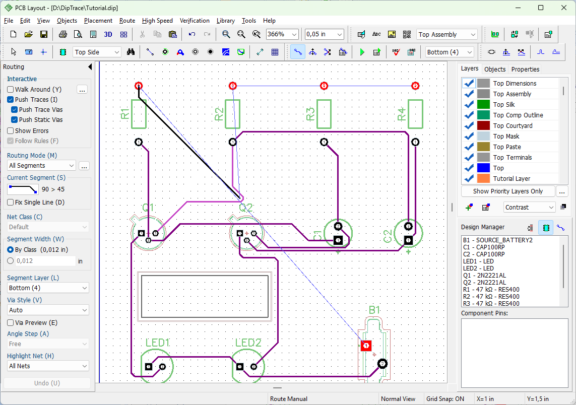Select the By Class segment width radio
The height and width of the screenshot is (405, 576).
(x=10, y=250)
